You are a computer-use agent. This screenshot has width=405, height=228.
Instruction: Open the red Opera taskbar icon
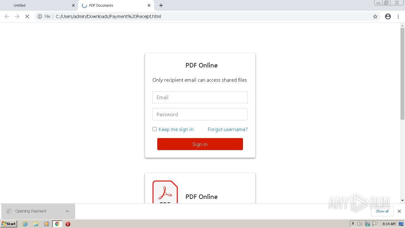pos(68,224)
